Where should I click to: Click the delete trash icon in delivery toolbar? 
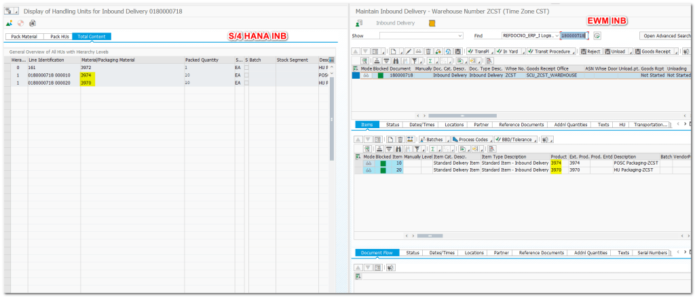[427, 52]
